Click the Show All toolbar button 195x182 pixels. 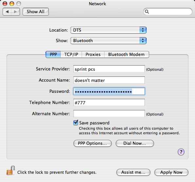tap(36, 12)
